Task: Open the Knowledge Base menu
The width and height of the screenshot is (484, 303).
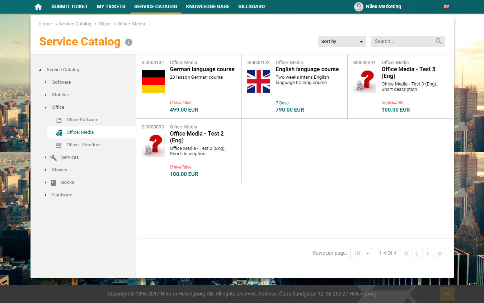Action: tap(208, 6)
